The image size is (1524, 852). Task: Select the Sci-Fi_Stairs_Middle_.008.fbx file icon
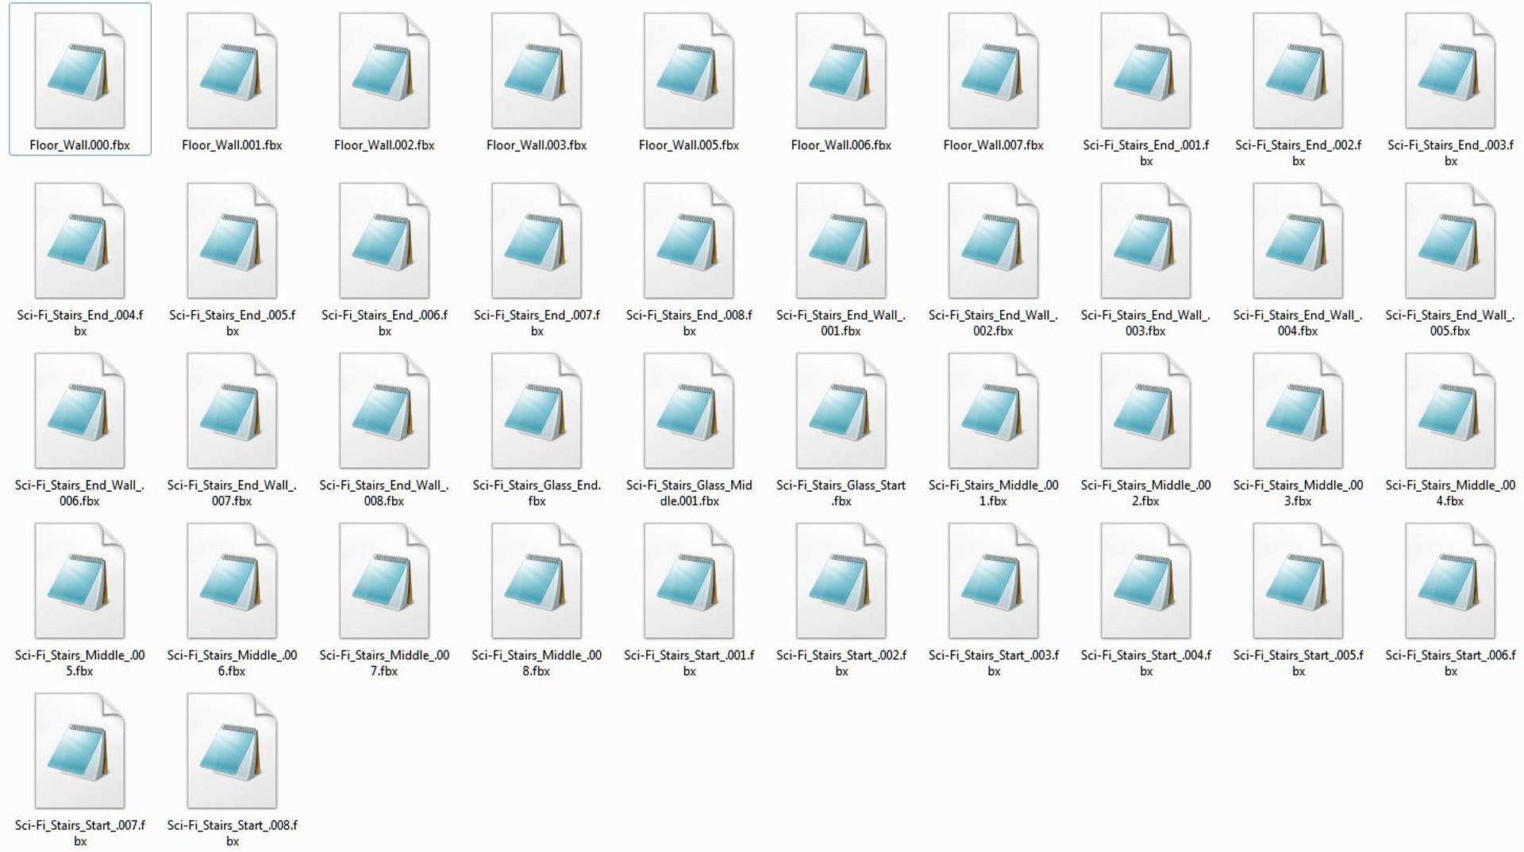(537, 581)
